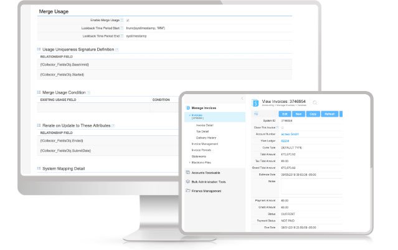Open help icon after Merge Usage Condition
This screenshot has width=398, height=250.
click(88, 93)
